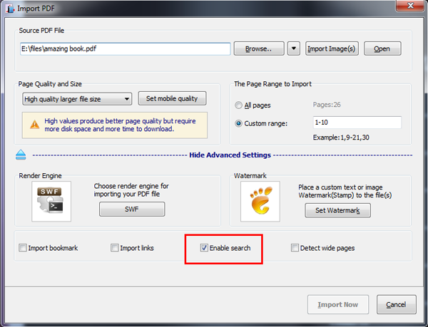Viewport: 428px width, 327px height.
Task: Click the Example:1,9-21,30 text
Action: click(x=341, y=137)
